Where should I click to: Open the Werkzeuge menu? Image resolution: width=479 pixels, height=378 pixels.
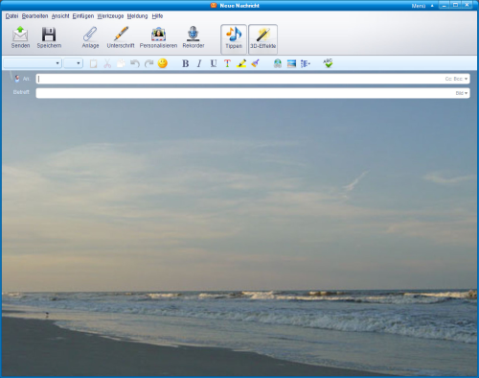(110, 16)
